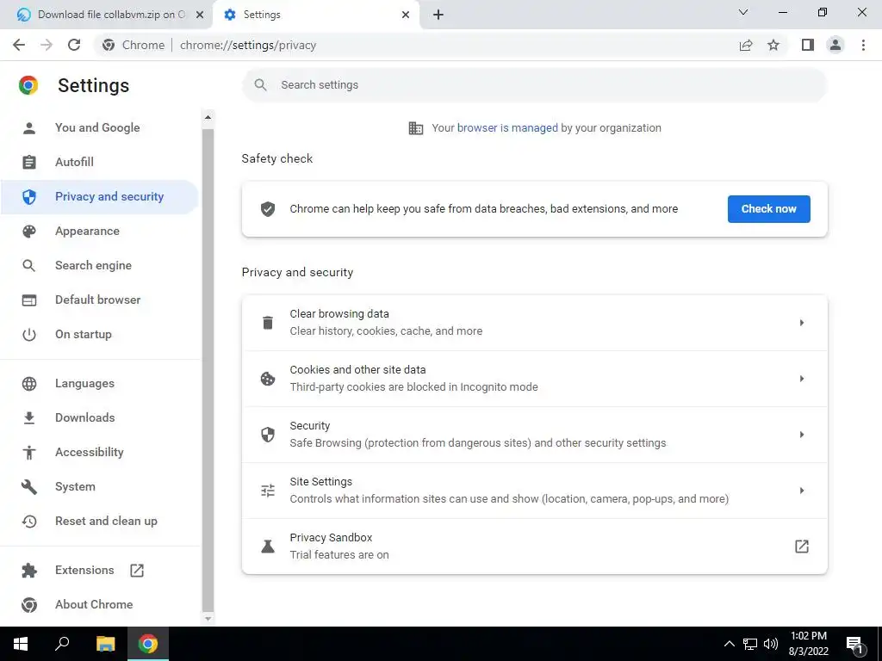
Task: Close the Settings tab
Action: coord(406,15)
